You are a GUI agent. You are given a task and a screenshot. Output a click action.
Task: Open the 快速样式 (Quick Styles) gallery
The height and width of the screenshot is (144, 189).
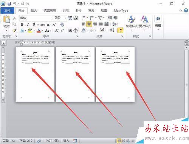(132, 23)
